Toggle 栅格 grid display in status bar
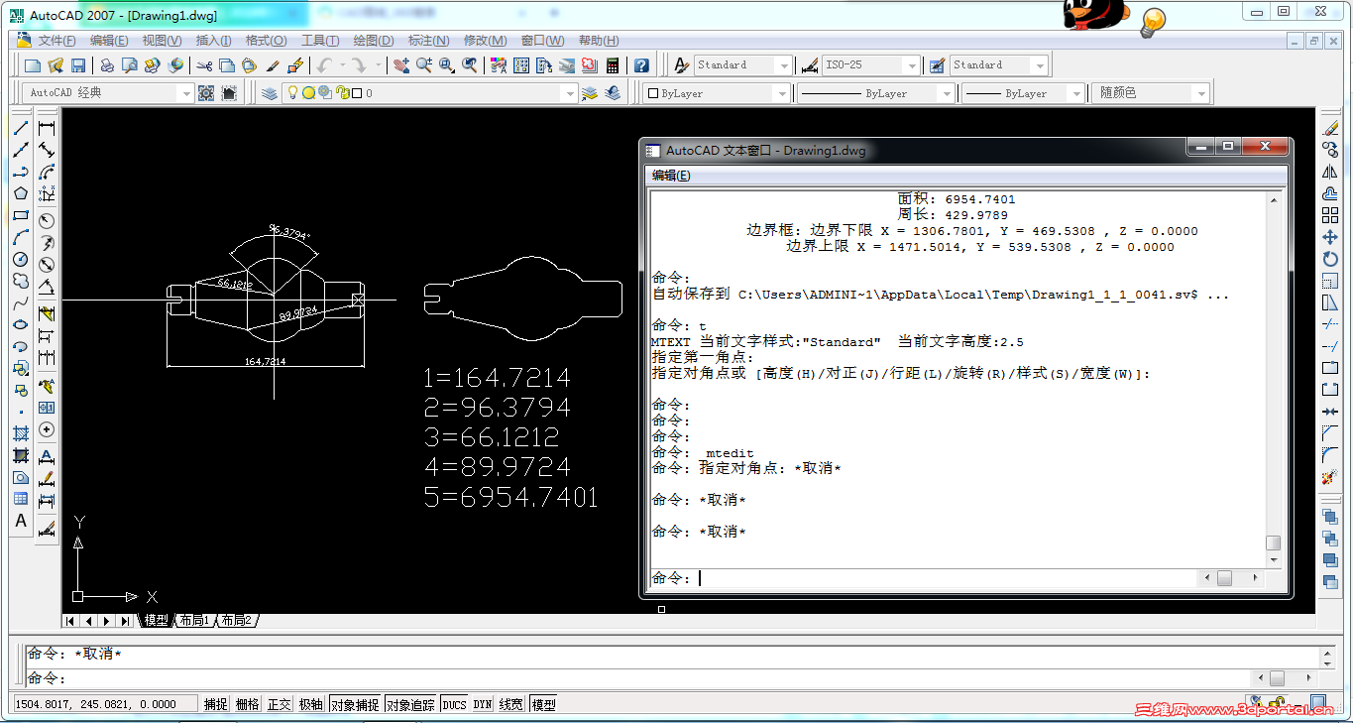Image resolution: width=1353 pixels, height=723 pixels. pyautogui.click(x=248, y=704)
